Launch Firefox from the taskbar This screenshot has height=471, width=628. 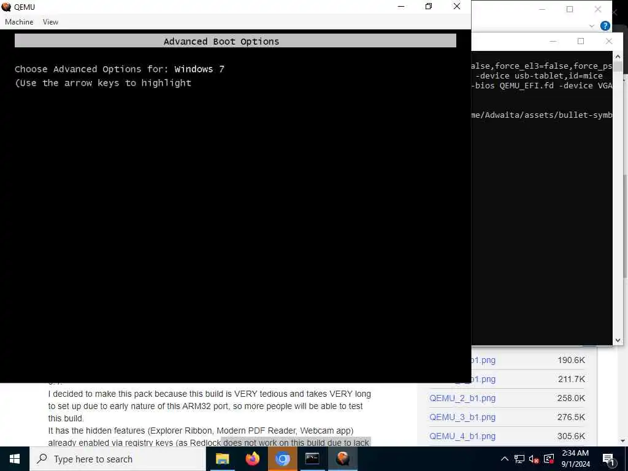coord(252,459)
